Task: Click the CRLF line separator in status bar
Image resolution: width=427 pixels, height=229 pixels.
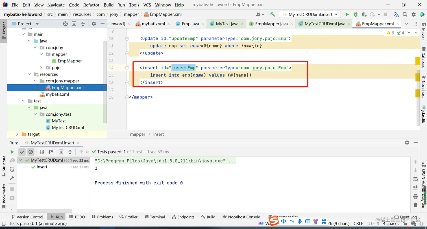Action: tap(358, 224)
